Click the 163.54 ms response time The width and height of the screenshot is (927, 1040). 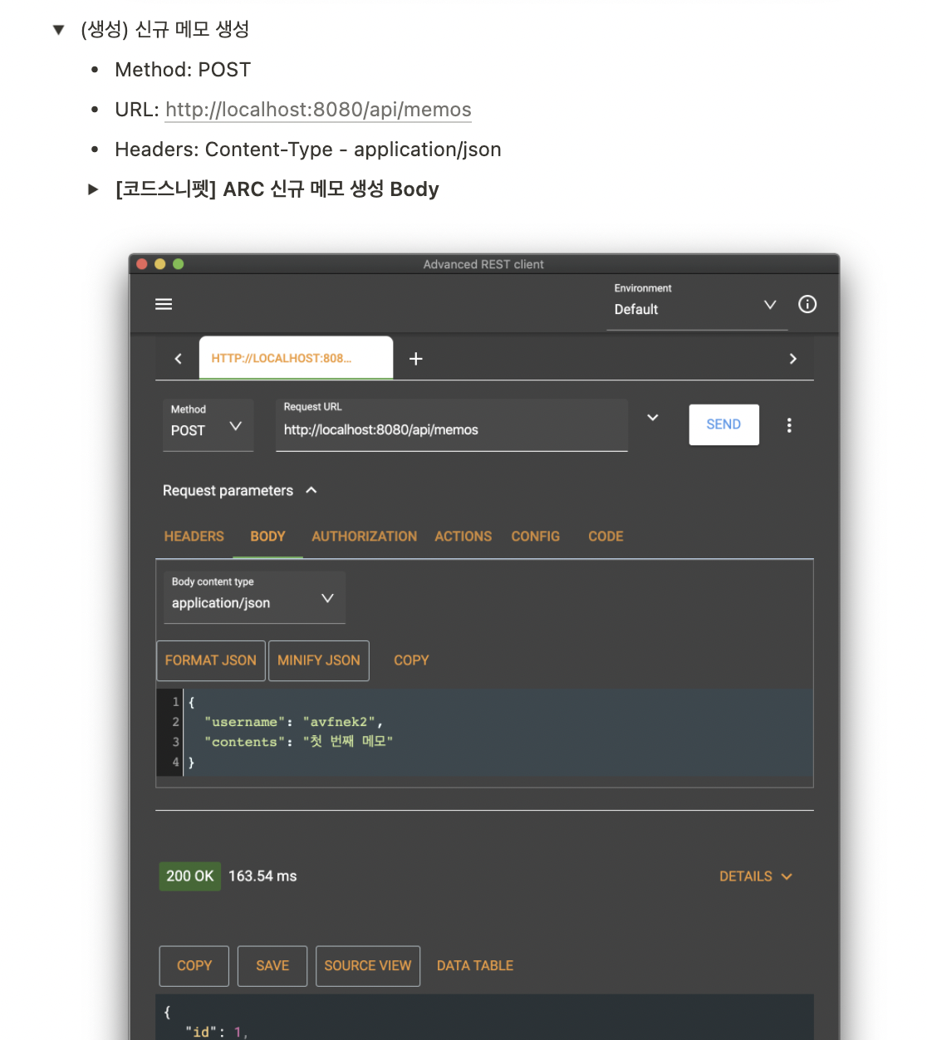tap(262, 876)
